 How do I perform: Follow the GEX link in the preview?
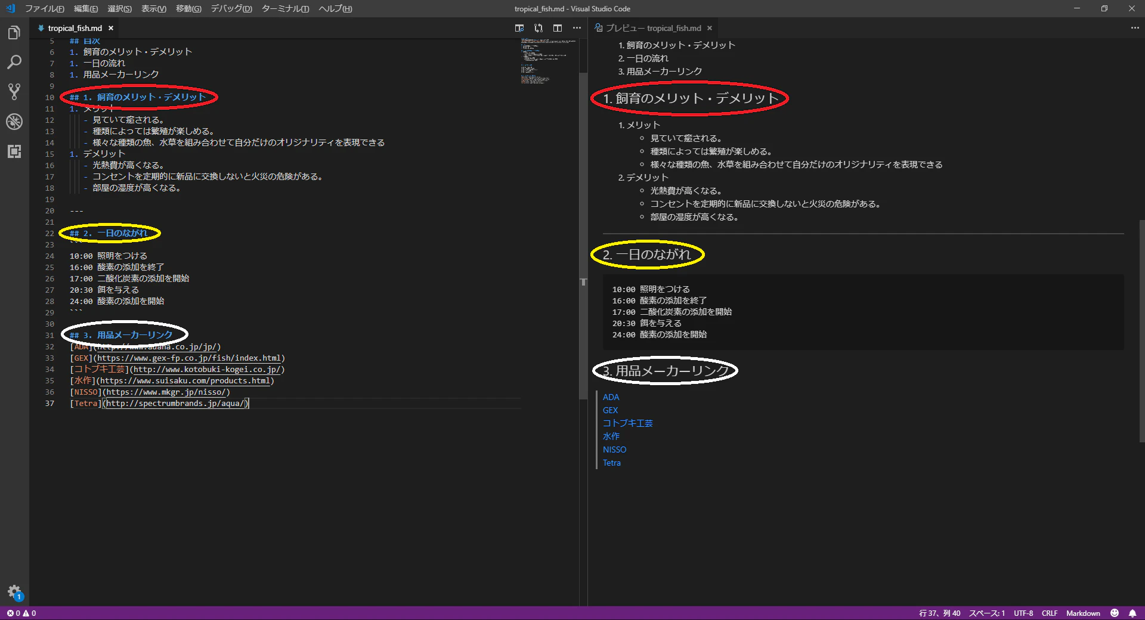(x=610, y=410)
